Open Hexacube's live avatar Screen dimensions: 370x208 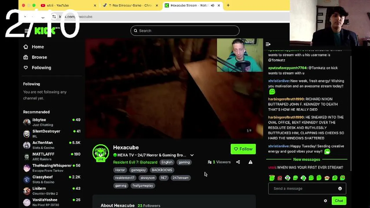(x=100, y=153)
